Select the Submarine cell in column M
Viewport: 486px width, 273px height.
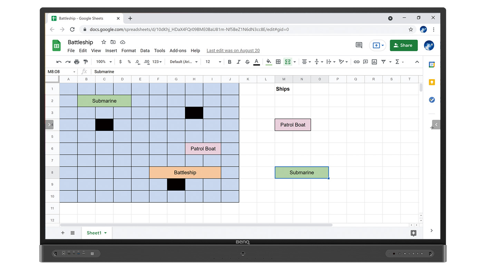click(x=302, y=172)
